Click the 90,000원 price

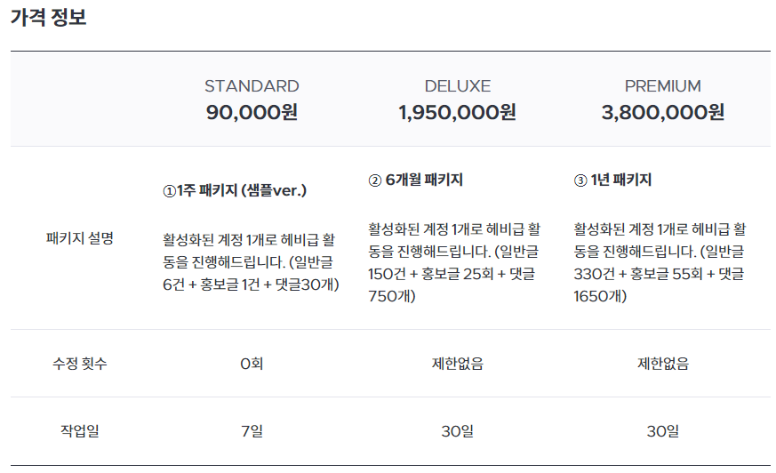[252, 112]
